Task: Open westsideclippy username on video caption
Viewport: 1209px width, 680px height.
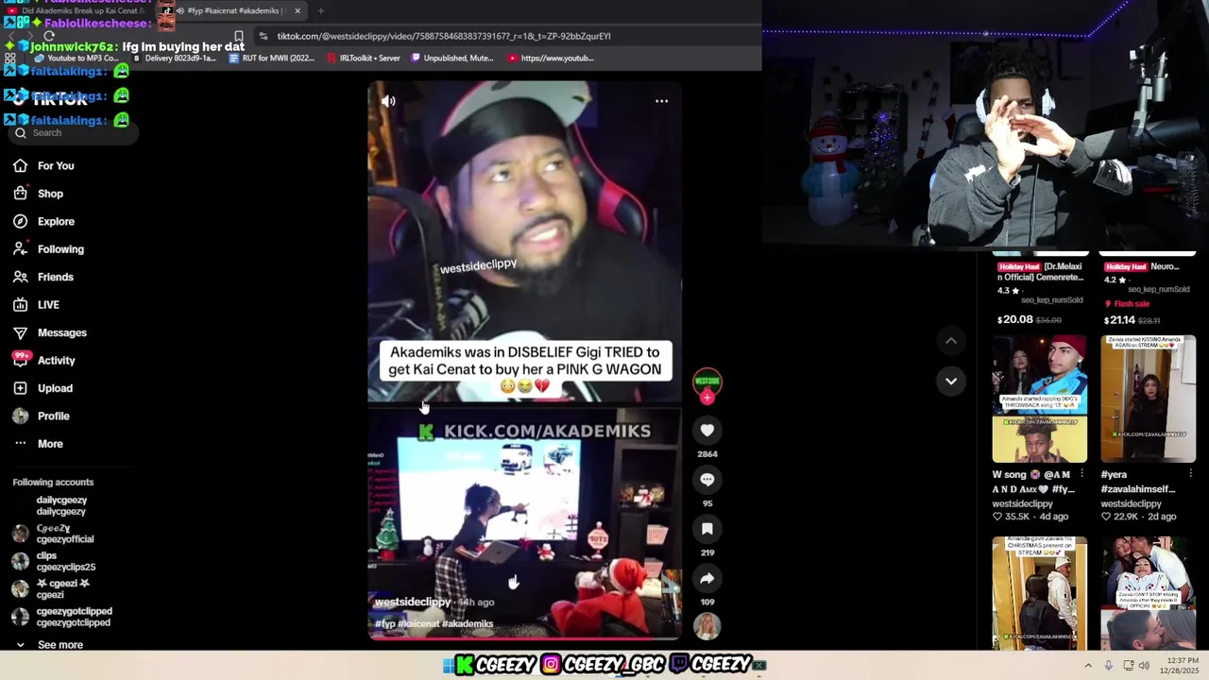Action: click(413, 602)
